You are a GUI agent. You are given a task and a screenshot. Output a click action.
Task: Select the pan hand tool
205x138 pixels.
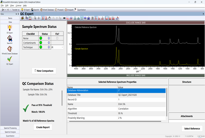point(50,18)
